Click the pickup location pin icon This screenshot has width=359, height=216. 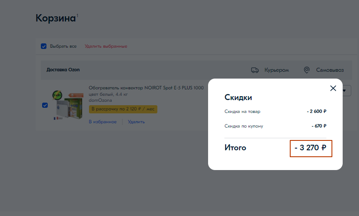pyautogui.click(x=307, y=70)
